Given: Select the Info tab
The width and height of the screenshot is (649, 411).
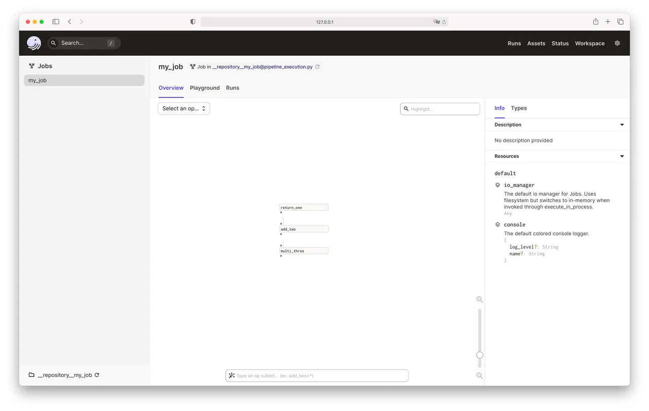Looking at the screenshot, I should (499, 108).
